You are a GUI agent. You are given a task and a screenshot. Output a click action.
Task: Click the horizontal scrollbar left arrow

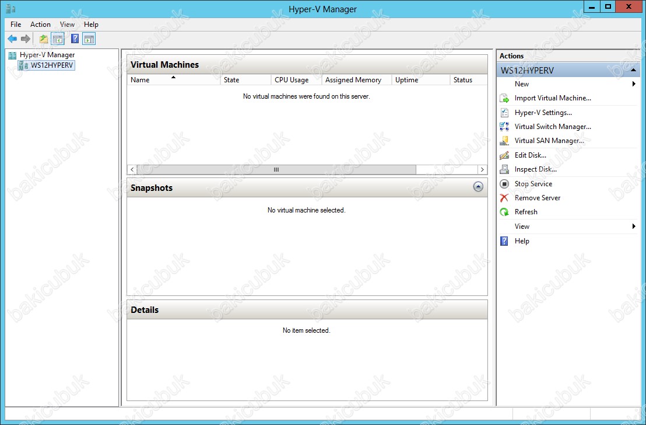click(132, 169)
